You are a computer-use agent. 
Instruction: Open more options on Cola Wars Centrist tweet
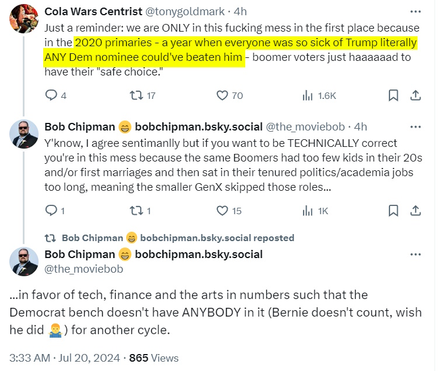tap(415, 12)
